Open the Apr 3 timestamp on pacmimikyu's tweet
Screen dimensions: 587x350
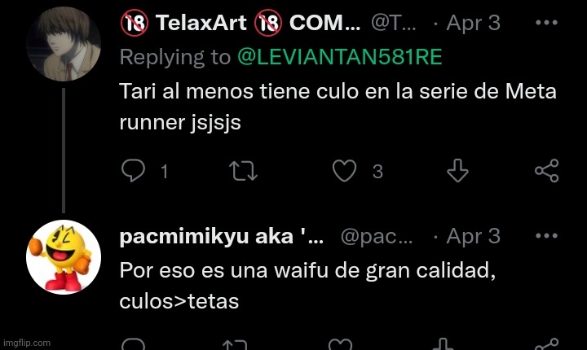click(x=473, y=236)
